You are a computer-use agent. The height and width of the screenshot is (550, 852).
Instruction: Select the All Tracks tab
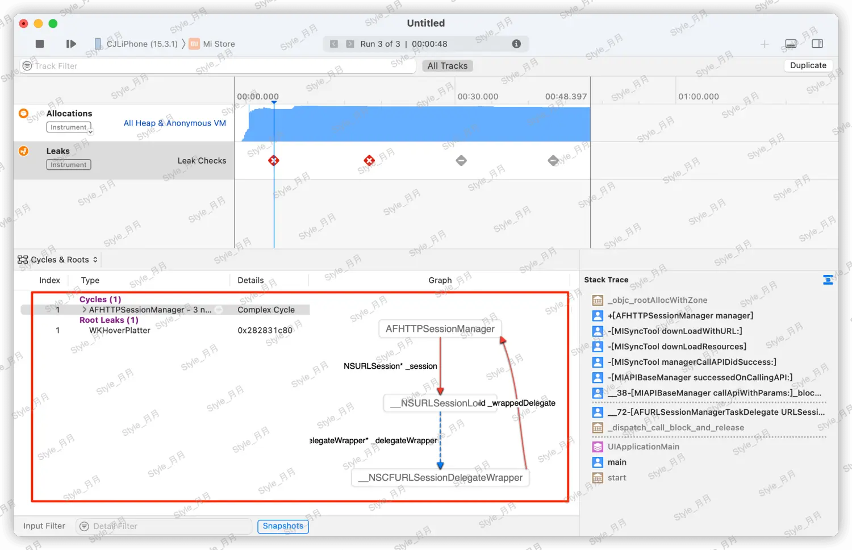pyautogui.click(x=447, y=66)
